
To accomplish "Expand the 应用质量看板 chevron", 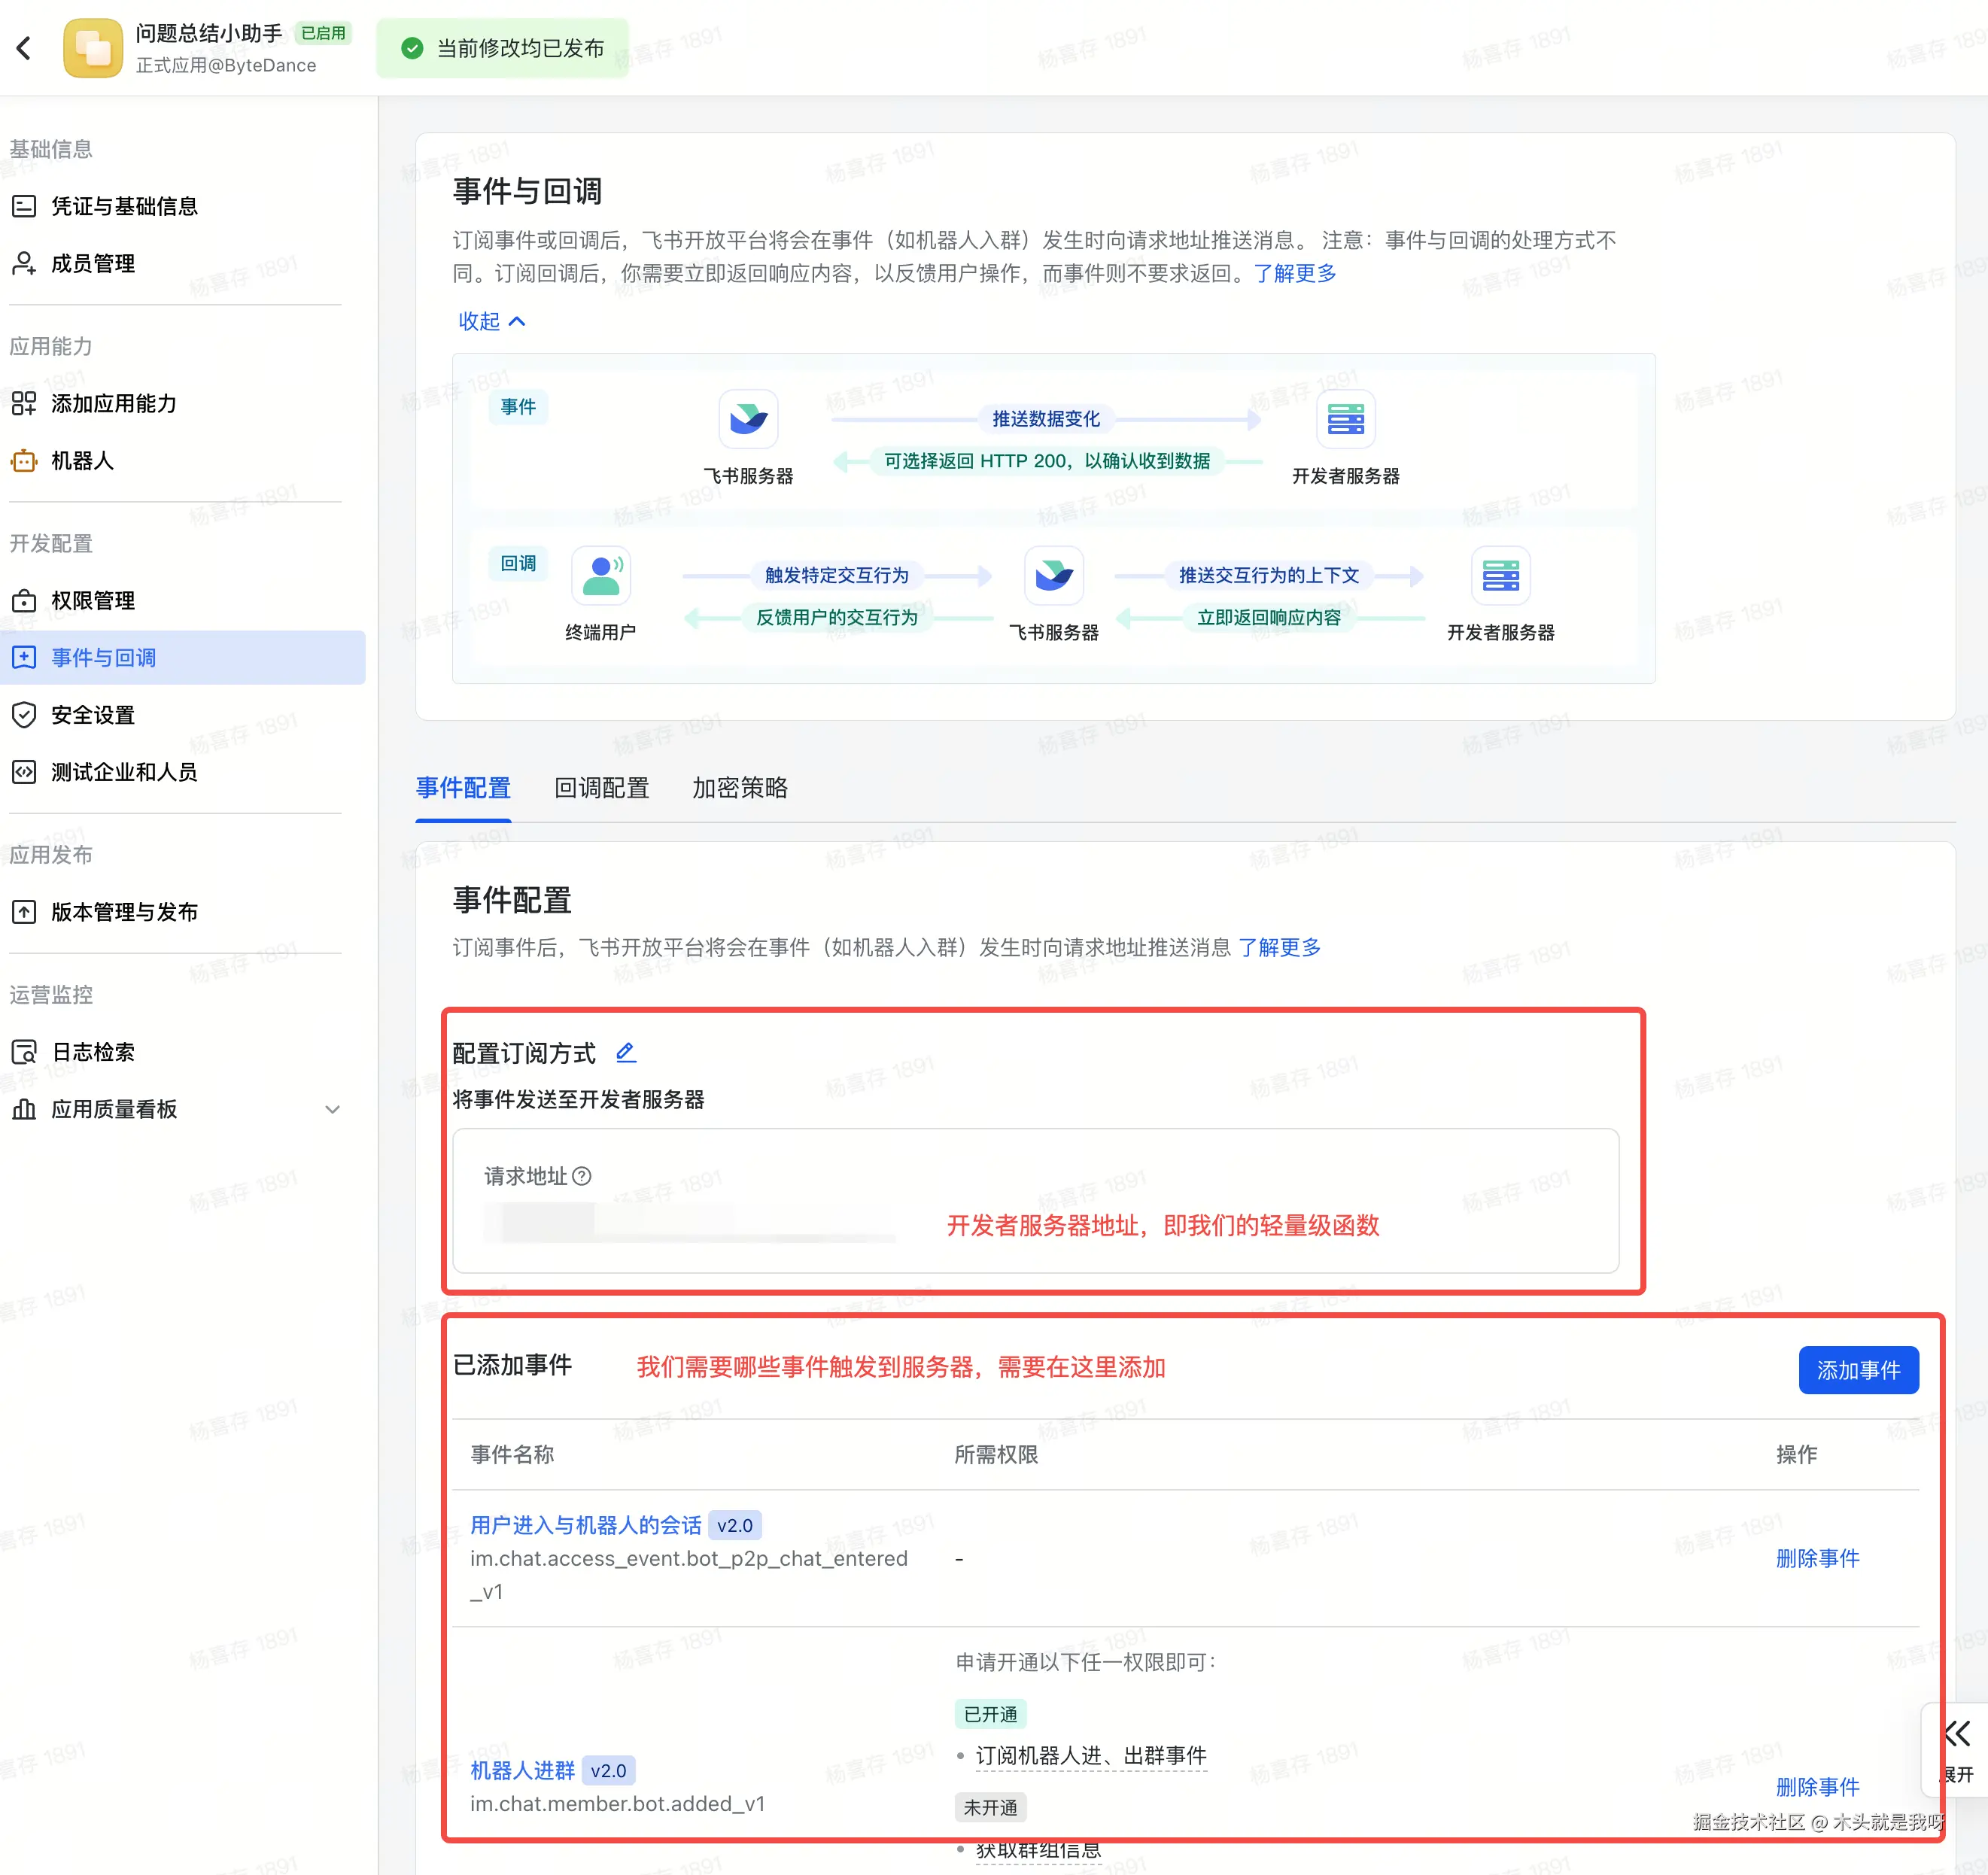I will (x=332, y=1110).
